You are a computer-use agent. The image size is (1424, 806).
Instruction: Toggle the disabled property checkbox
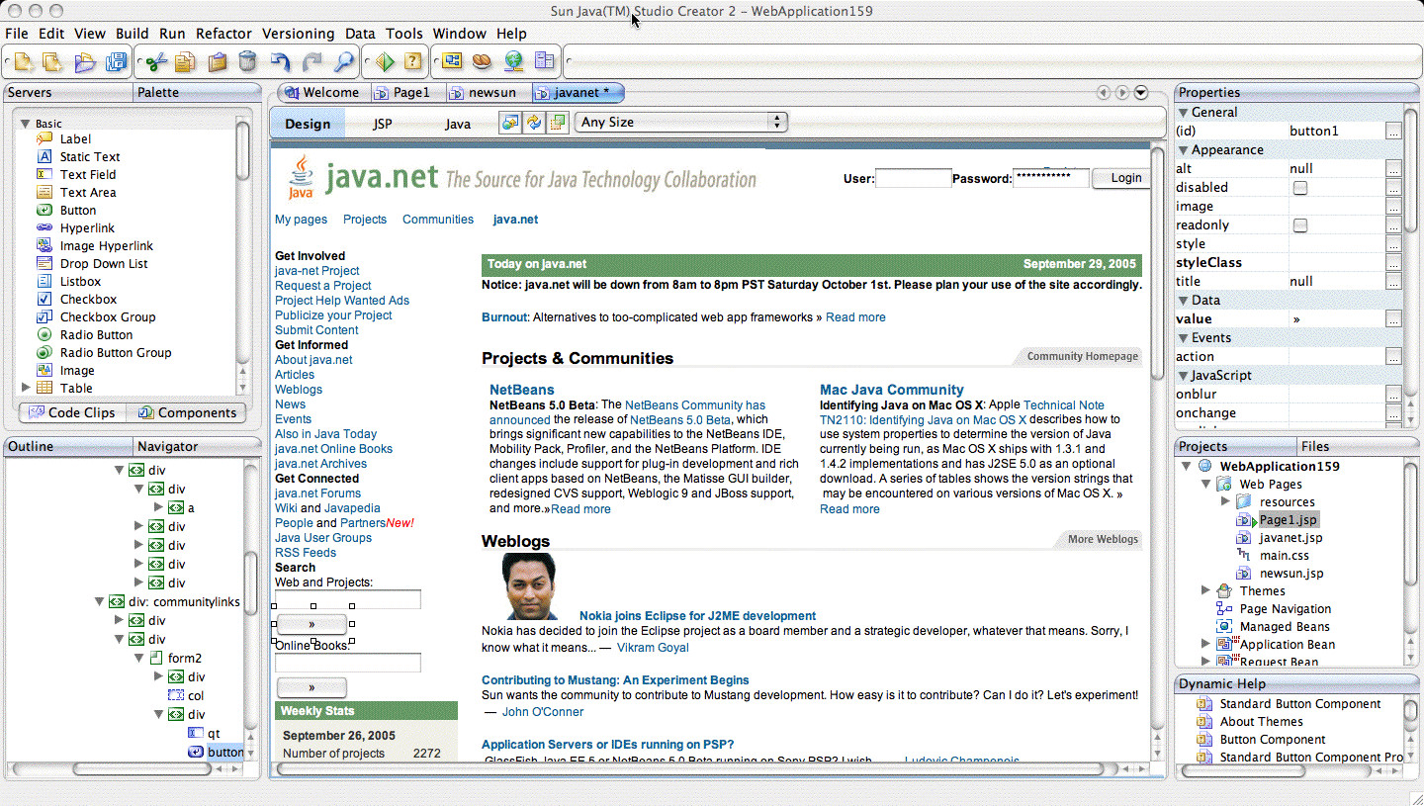coord(1300,188)
